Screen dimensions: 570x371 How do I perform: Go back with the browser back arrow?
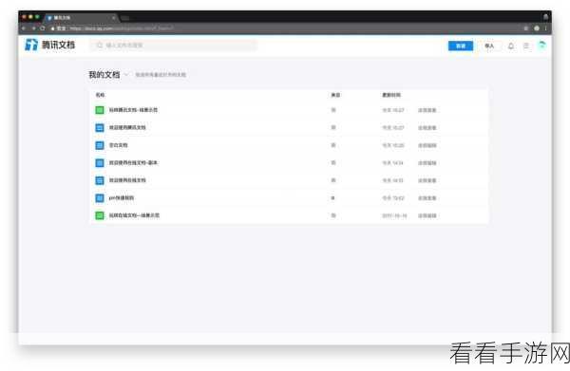24,28
